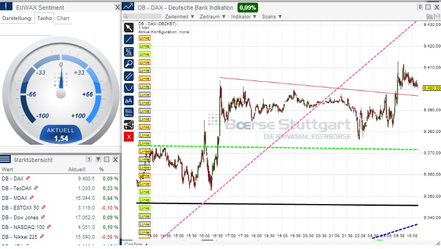
Task: Click the exclamation icon of EUWAX Sentiment
Action: (x=6, y=6)
